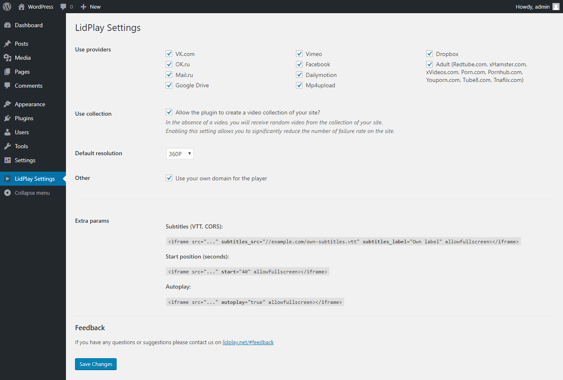Click the Comments bubble icon in sidebar
The height and width of the screenshot is (380, 563).
click(x=7, y=86)
